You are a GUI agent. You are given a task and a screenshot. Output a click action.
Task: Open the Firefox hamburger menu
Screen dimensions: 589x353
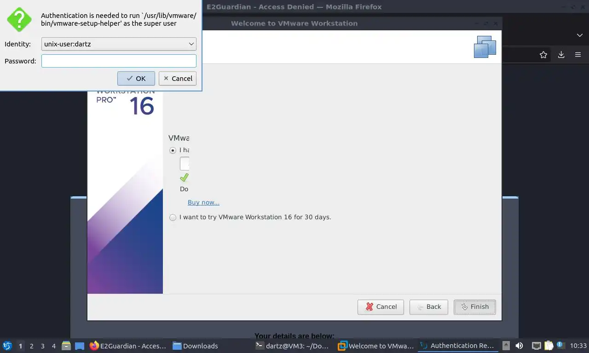click(578, 55)
